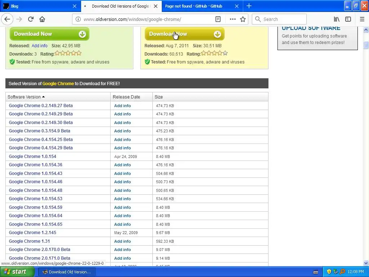
Task: Toggle reader view in address bar
Action: pyautogui.click(x=218, y=19)
